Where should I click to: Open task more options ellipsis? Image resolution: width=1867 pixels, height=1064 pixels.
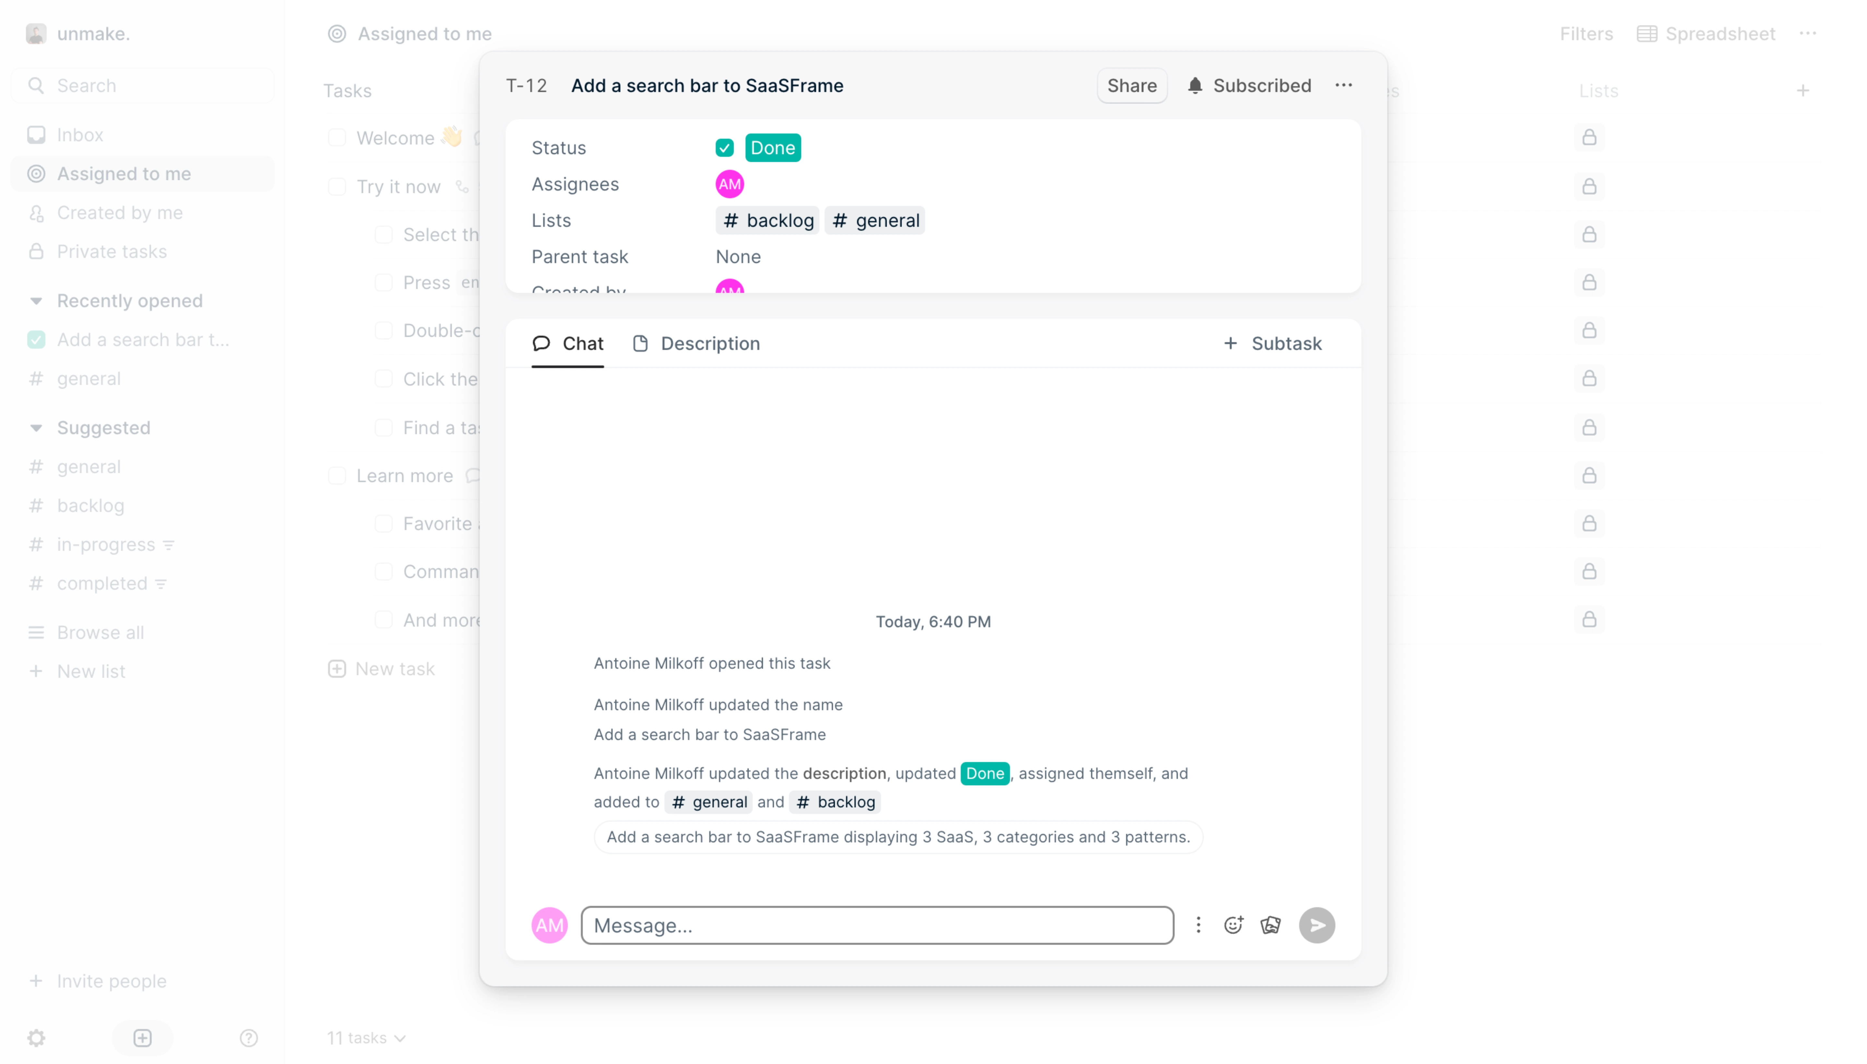[1343, 86]
